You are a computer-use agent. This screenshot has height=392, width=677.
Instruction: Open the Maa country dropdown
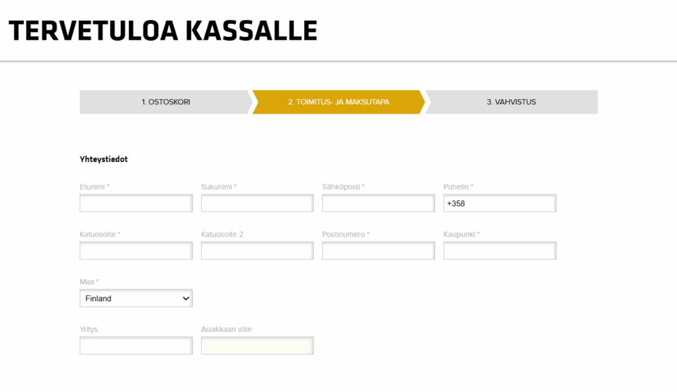[x=136, y=298]
